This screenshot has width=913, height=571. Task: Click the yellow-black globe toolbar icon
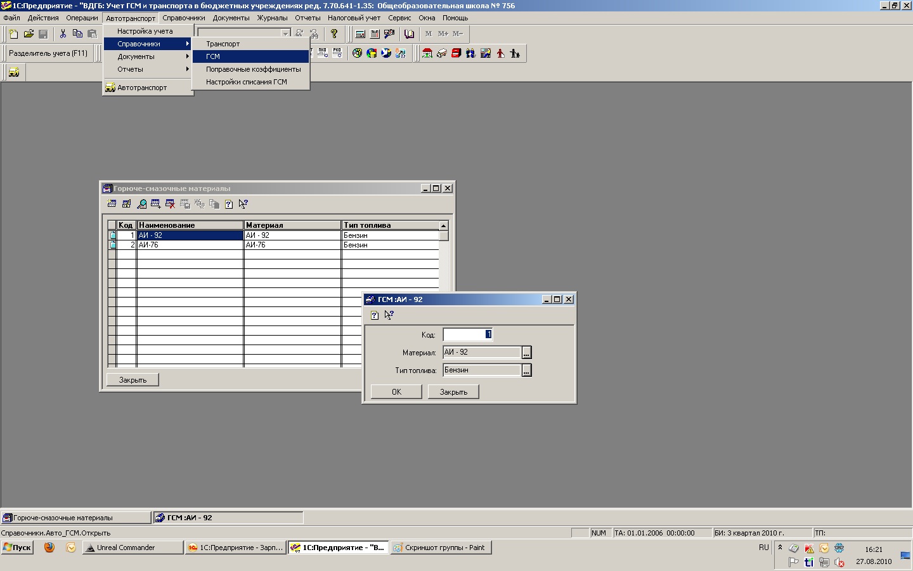click(357, 53)
